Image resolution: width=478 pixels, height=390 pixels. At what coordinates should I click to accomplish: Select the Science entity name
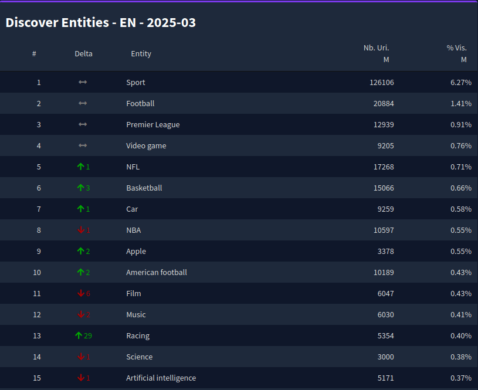[140, 357]
